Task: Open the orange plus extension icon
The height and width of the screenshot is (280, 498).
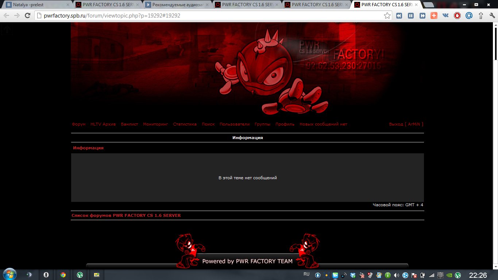Action: [x=434, y=16]
